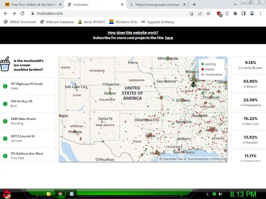Select the 706 Us Hwy 30 location

28,104
